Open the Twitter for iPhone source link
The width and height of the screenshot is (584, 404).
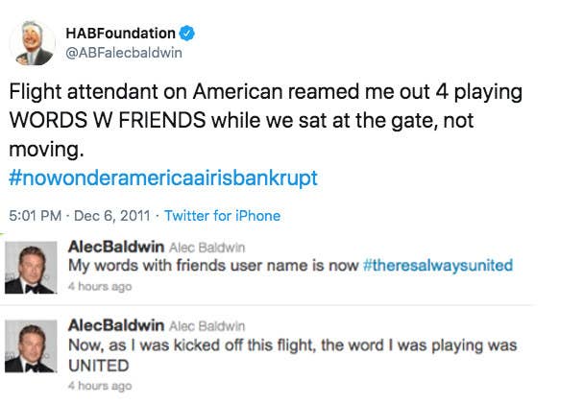pos(222,216)
